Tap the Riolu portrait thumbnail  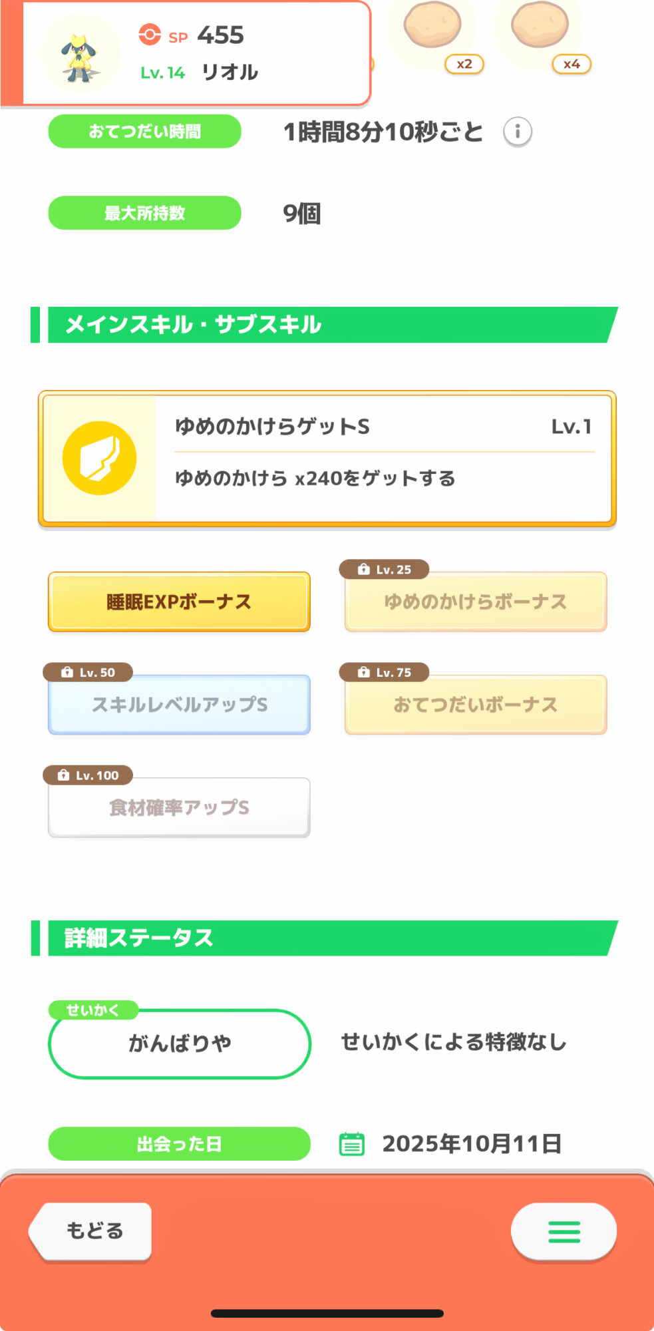click(81, 54)
